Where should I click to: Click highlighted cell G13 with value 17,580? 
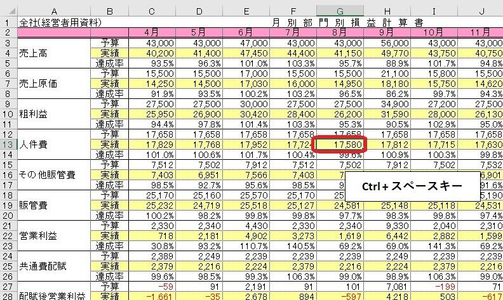pos(340,145)
